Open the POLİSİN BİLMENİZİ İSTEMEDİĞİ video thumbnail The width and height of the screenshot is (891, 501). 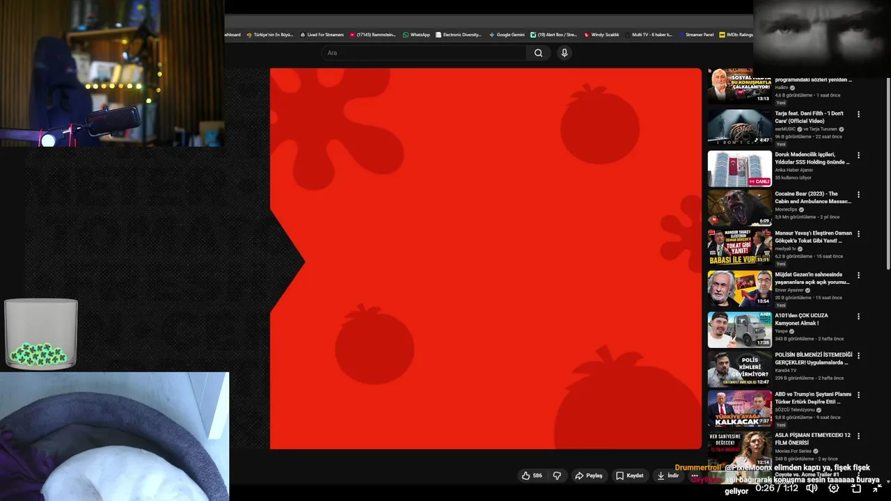(x=740, y=369)
